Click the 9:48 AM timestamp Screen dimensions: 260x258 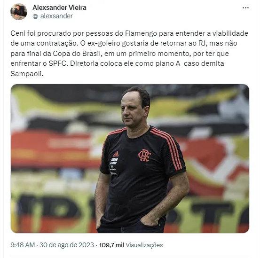[x=23, y=245]
